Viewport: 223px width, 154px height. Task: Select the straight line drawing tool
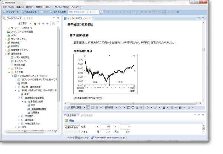(120, 107)
